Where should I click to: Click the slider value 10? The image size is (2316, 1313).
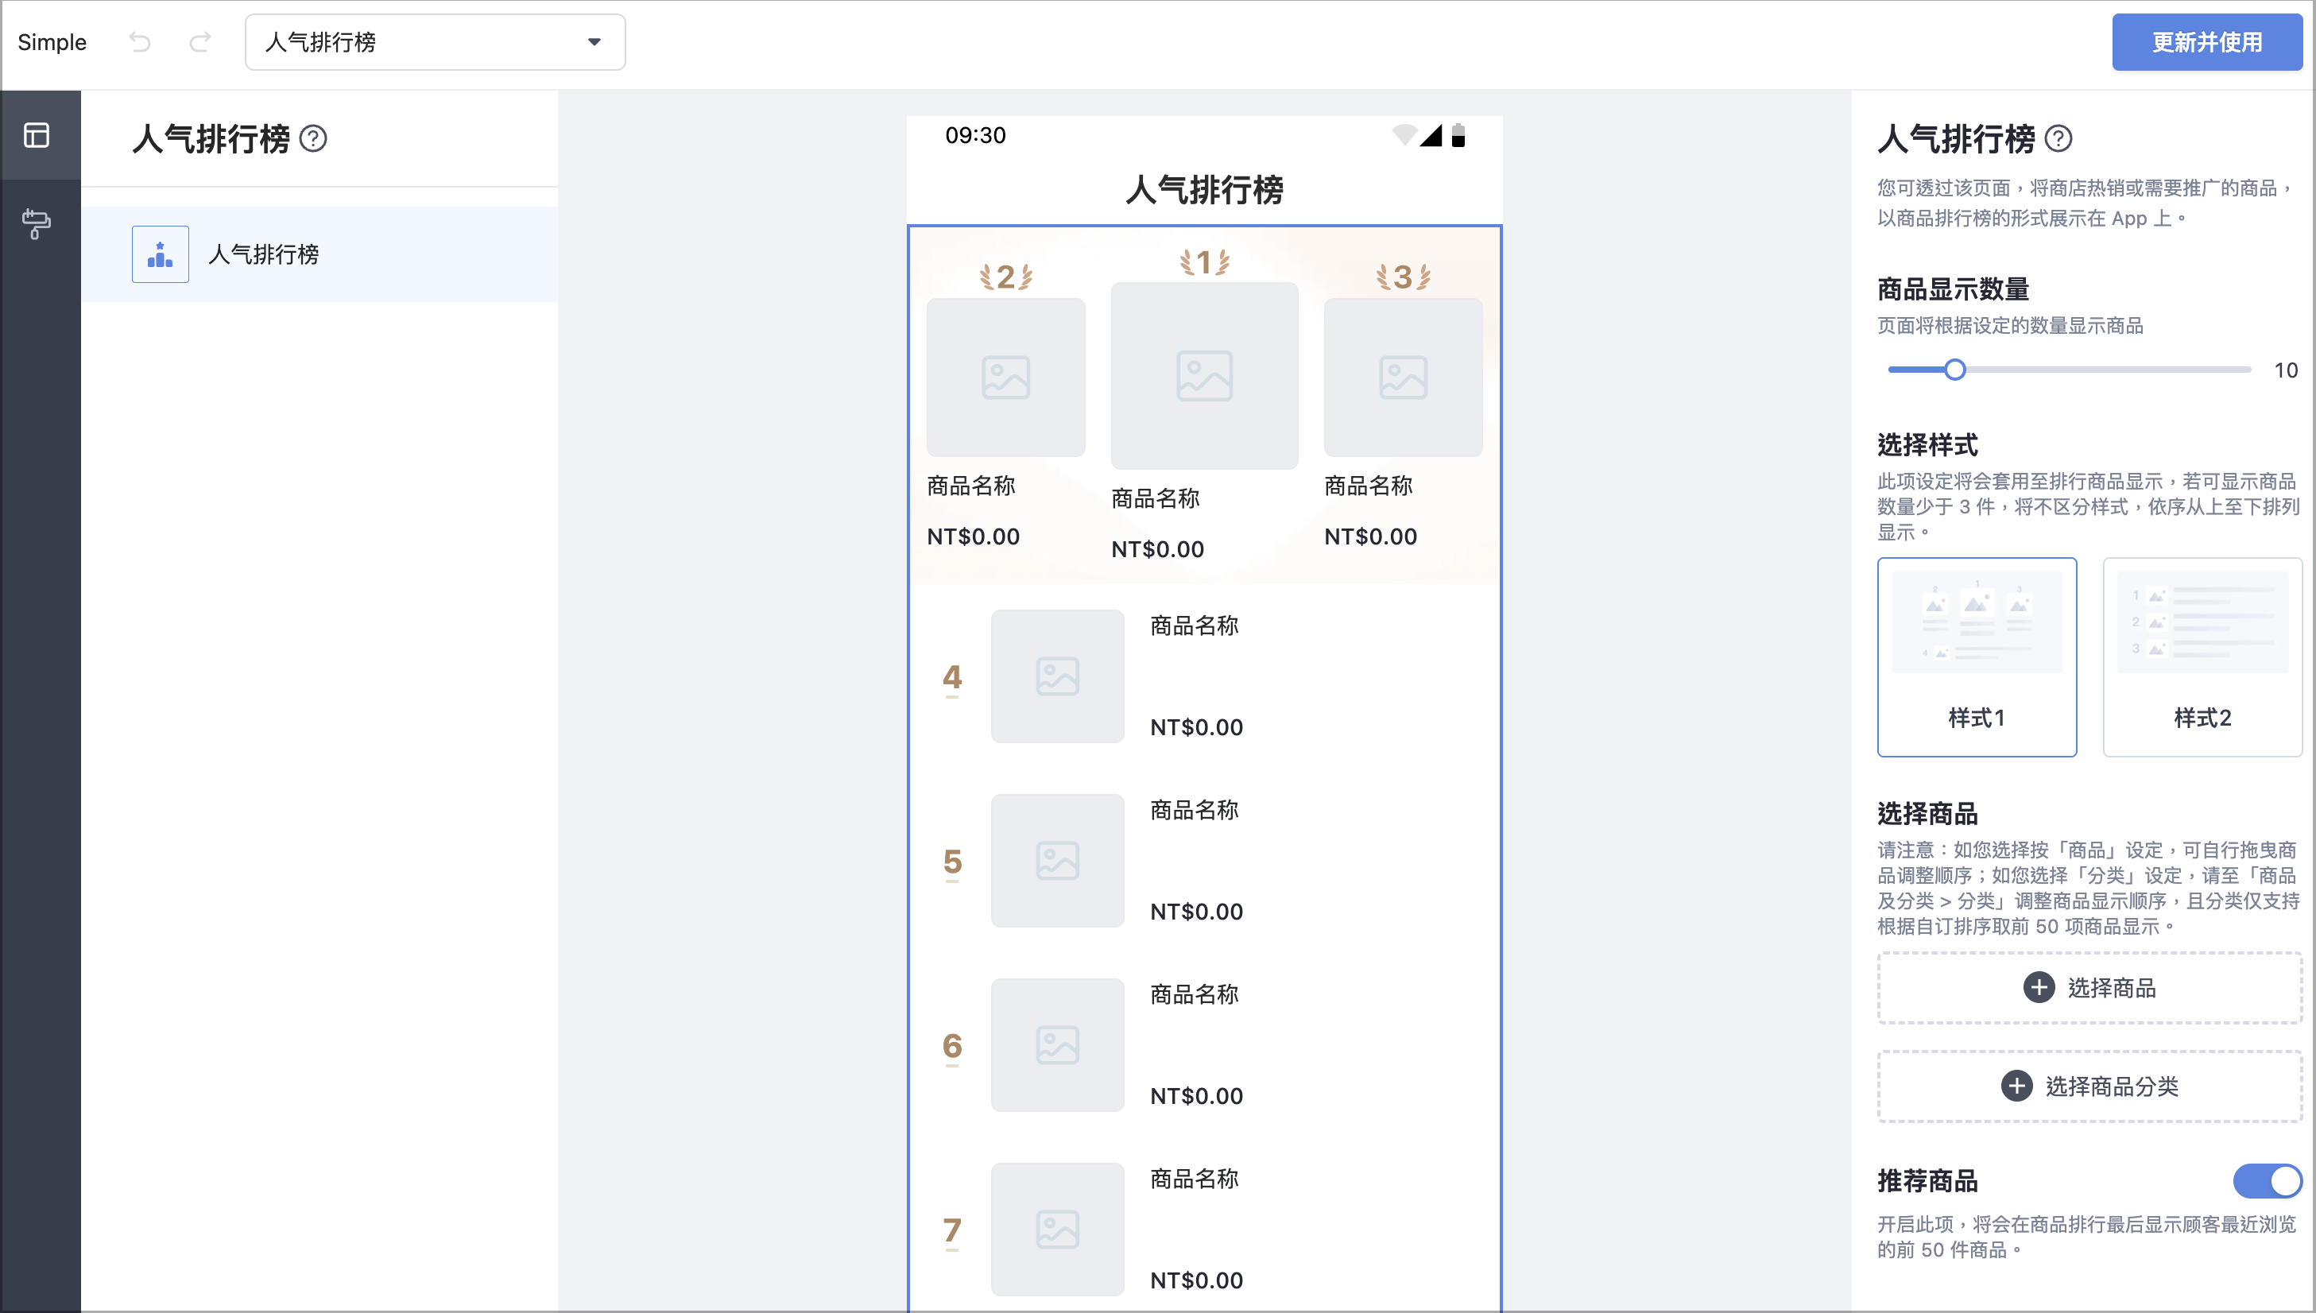pos(2285,370)
